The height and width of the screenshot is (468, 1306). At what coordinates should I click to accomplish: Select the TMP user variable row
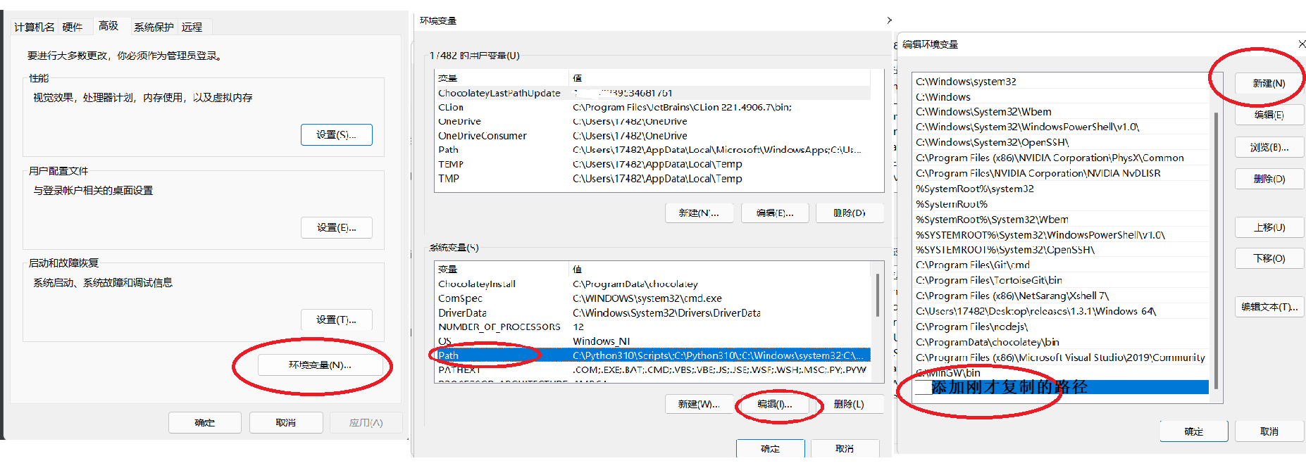pyautogui.click(x=654, y=179)
